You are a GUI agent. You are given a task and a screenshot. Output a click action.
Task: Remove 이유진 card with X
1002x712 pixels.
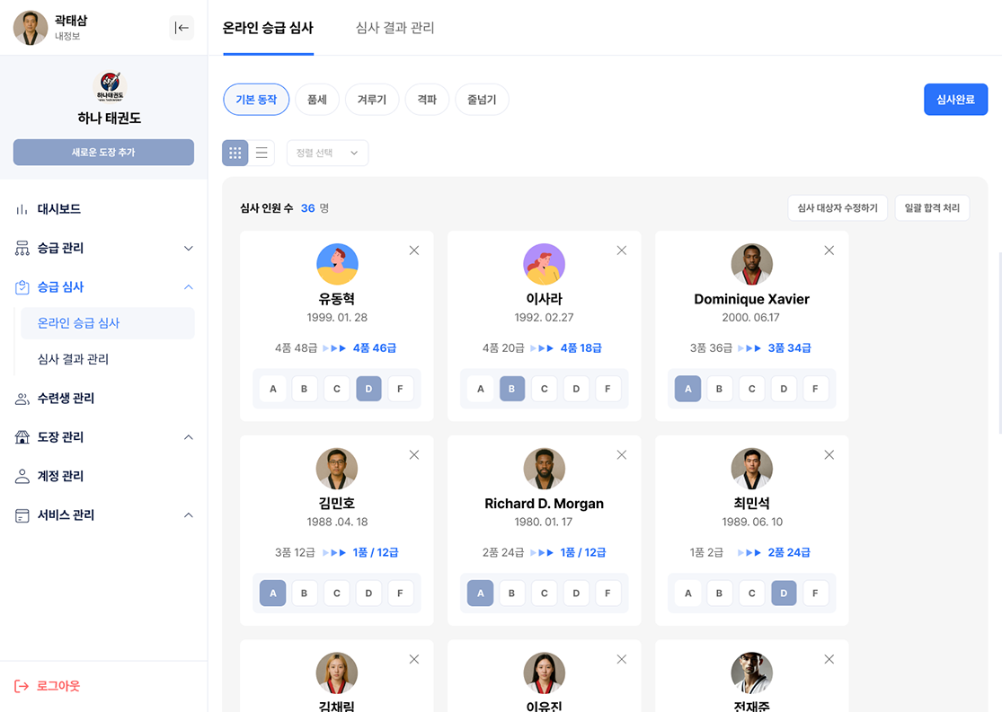click(x=621, y=659)
